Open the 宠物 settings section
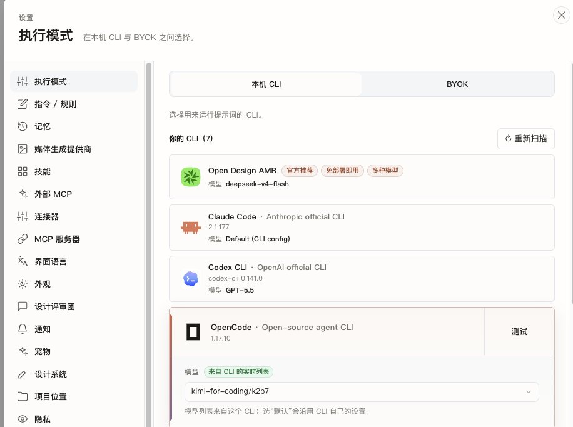 74,351
